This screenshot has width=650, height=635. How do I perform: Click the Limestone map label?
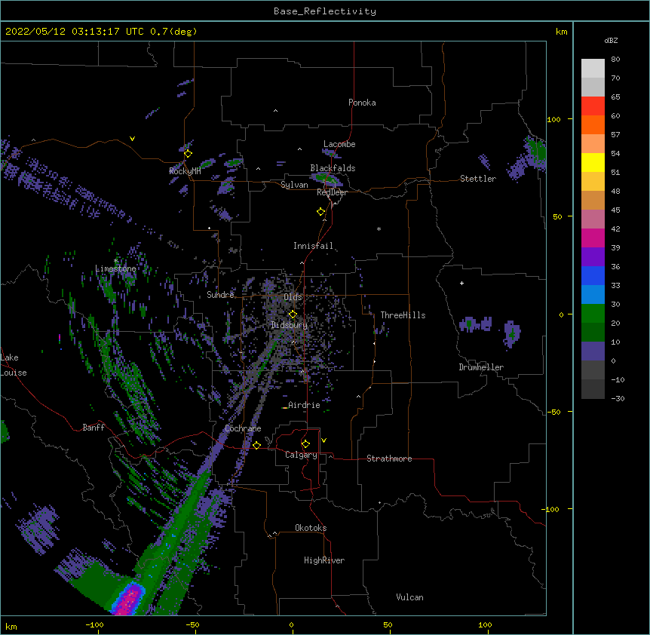115,268
